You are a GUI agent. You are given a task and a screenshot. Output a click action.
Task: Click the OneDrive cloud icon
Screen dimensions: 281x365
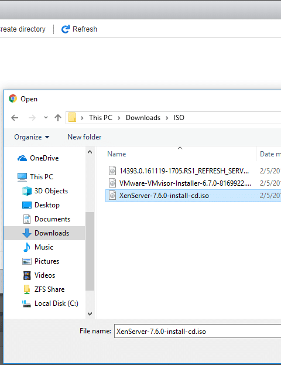22,158
